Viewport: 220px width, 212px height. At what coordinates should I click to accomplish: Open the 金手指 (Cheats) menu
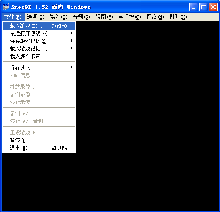130,17
